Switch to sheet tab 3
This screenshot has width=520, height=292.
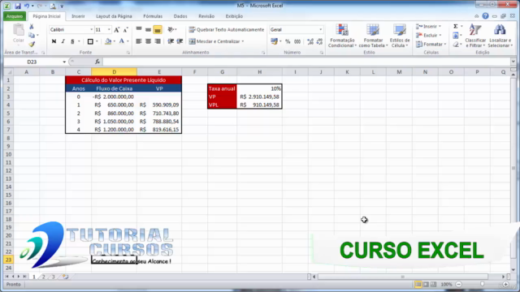click(53, 277)
